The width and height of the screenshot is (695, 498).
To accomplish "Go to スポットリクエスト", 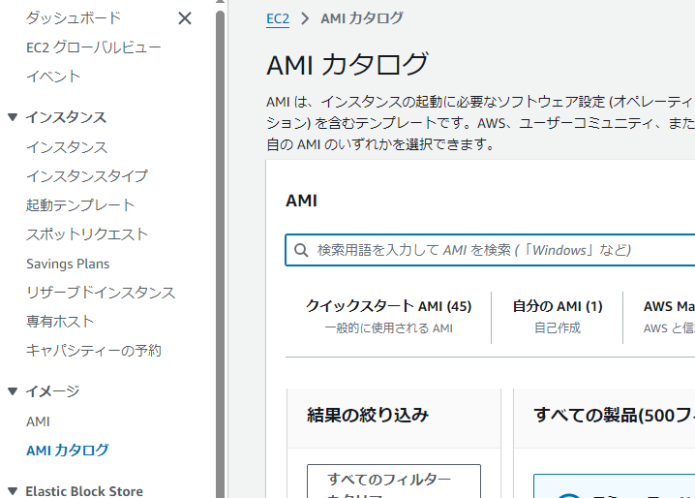I will (87, 234).
